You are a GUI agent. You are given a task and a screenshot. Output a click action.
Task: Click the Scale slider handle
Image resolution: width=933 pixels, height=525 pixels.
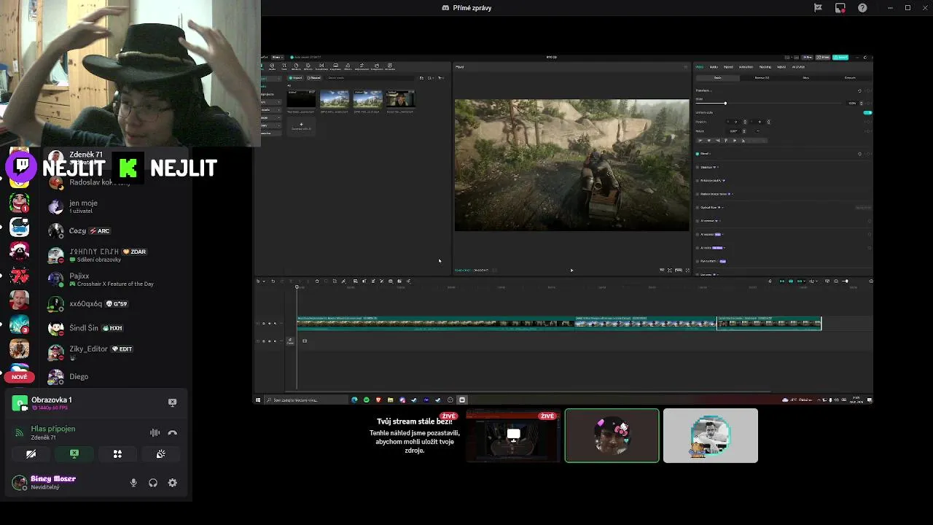point(725,103)
